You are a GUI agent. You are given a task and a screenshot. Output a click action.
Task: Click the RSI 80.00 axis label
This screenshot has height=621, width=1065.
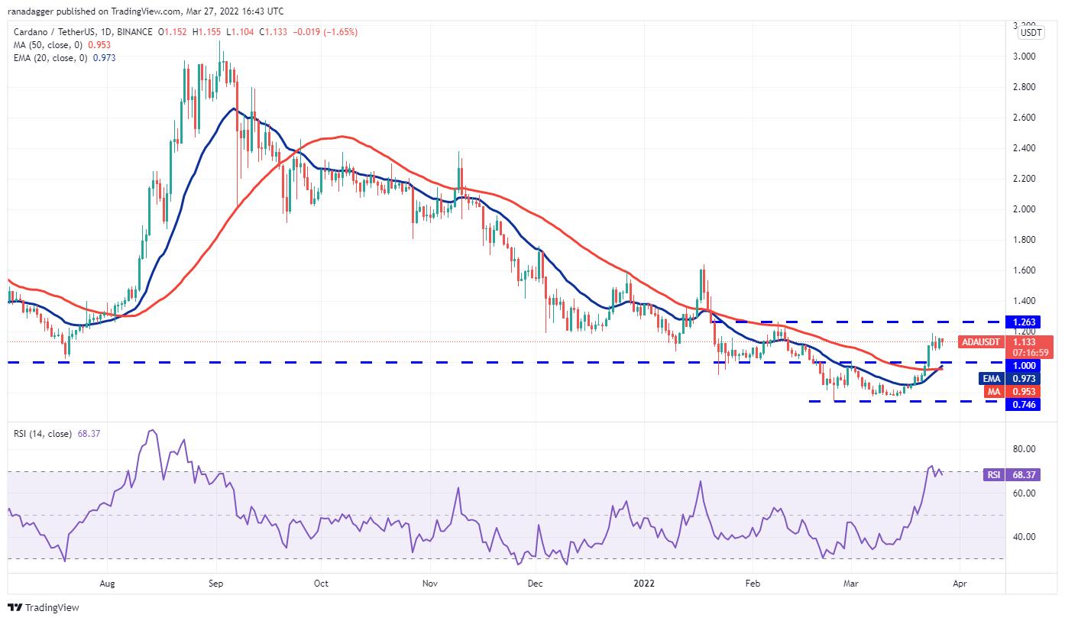pos(1024,449)
